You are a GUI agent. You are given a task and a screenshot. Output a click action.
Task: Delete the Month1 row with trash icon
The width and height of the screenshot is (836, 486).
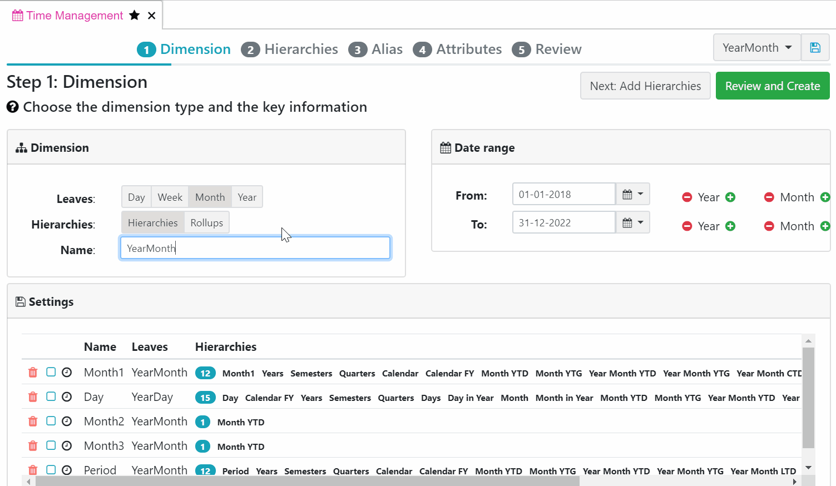pos(33,373)
